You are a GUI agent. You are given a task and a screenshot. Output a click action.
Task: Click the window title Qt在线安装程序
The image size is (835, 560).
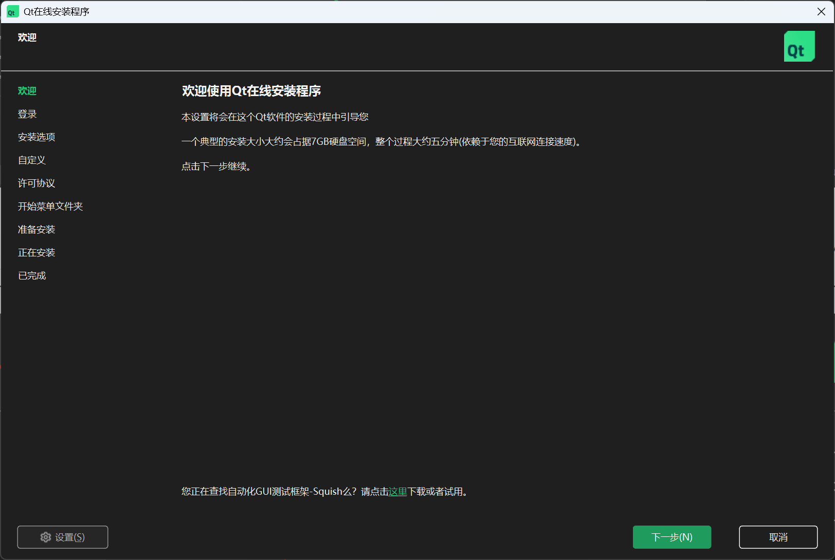pyautogui.click(x=57, y=11)
